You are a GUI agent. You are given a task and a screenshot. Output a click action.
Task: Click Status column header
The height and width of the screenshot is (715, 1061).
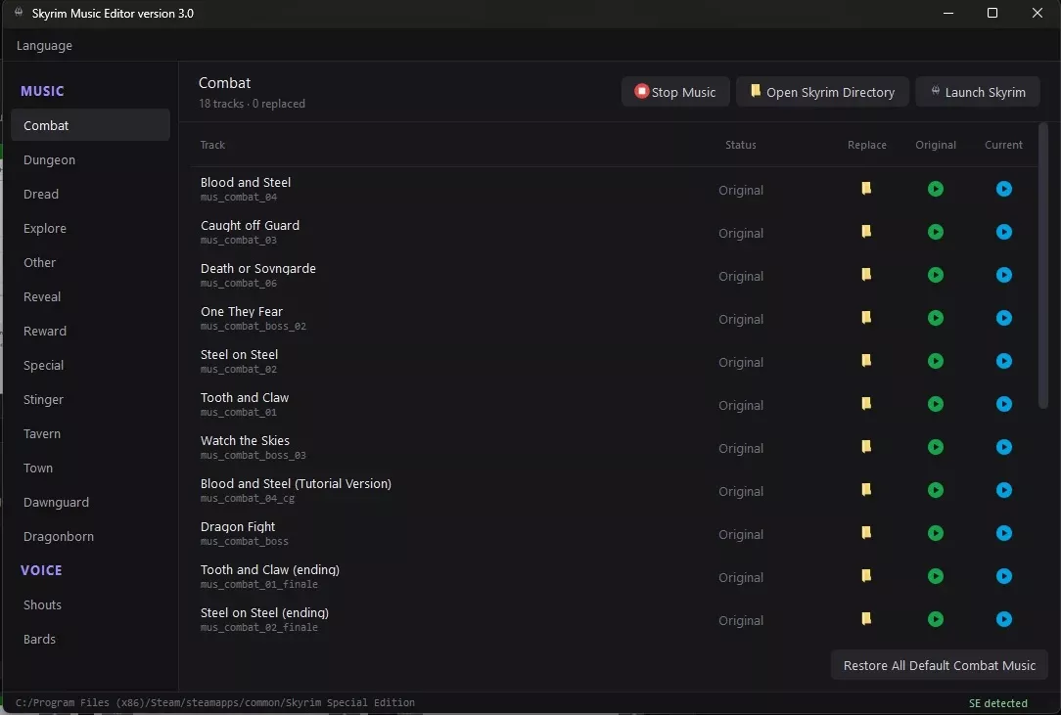point(741,145)
